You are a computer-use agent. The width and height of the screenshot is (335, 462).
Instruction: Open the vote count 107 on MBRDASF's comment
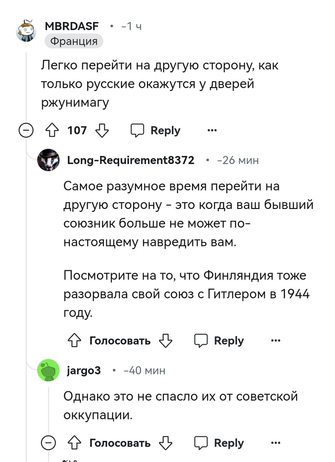click(x=78, y=130)
